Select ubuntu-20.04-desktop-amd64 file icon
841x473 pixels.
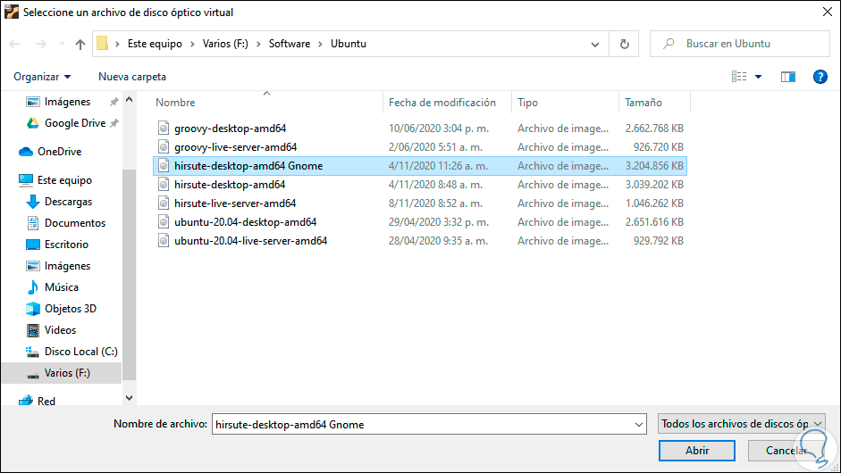(x=164, y=221)
